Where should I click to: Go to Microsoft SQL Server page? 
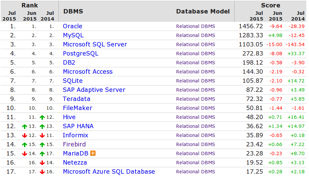coord(95,44)
